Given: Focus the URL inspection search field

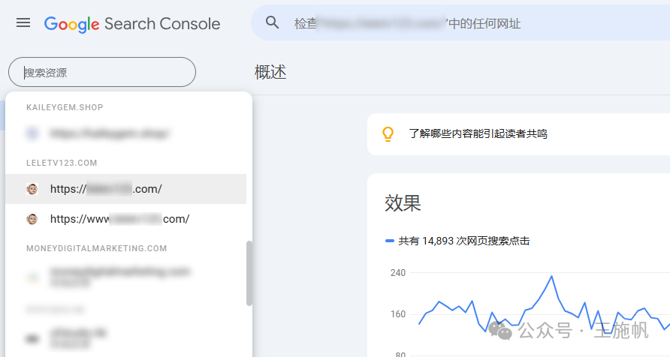Looking at the screenshot, I should pyautogui.click(x=460, y=23).
